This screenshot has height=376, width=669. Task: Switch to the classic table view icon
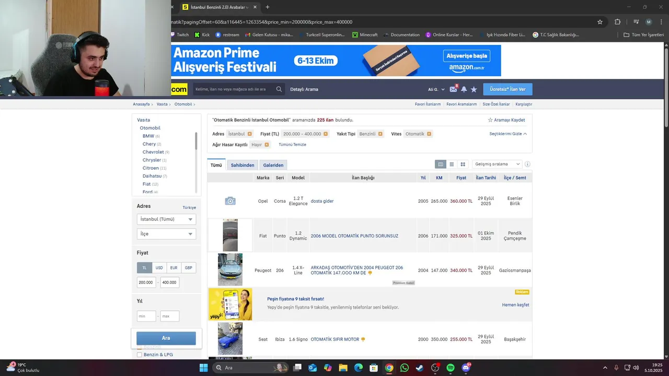(x=441, y=164)
